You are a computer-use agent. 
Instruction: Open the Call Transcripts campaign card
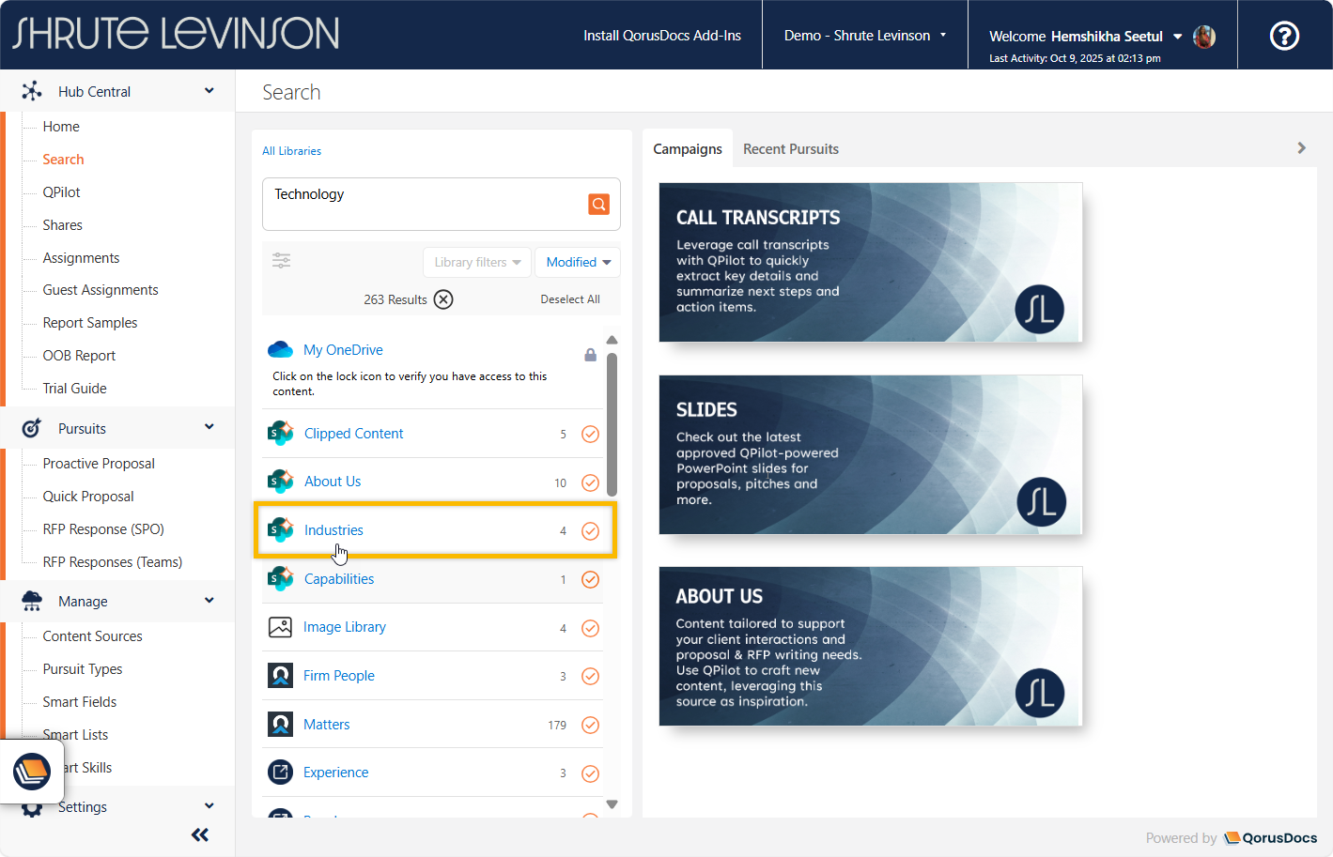coord(870,262)
